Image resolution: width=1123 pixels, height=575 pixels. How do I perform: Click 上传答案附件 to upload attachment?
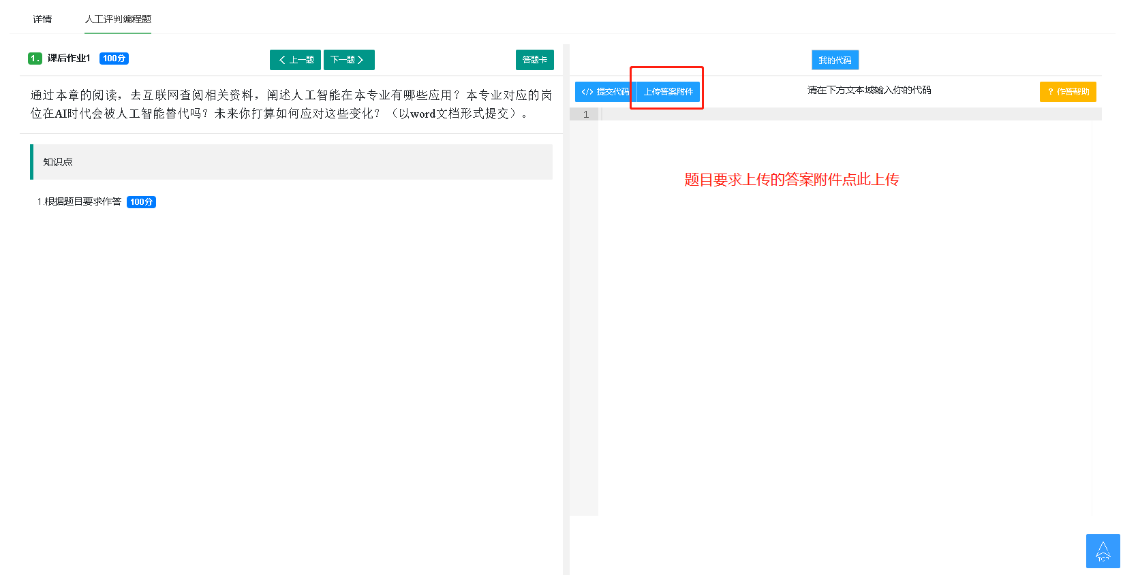tap(668, 92)
